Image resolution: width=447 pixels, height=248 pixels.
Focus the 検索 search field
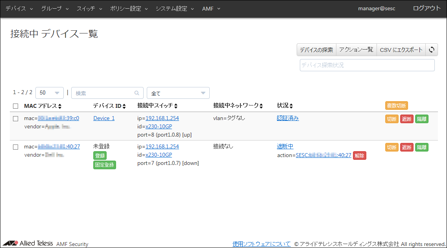tap(103, 93)
